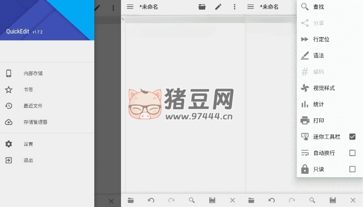Image resolution: width=363 pixels, height=207 pixels.
Task: Enable the 只读 read-only checkbox
Action: tap(352, 169)
